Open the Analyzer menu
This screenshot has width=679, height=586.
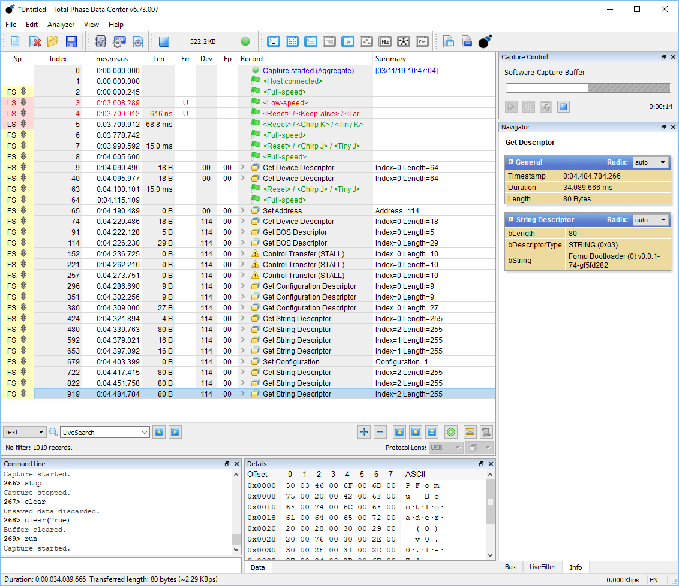click(x=61, y=25)
